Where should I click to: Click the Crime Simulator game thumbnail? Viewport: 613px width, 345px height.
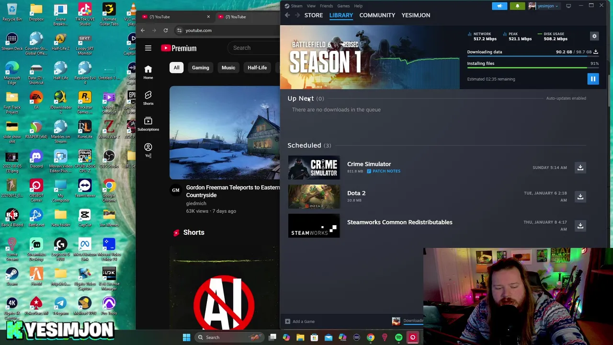pyautogui.click(x=314, y=167)
